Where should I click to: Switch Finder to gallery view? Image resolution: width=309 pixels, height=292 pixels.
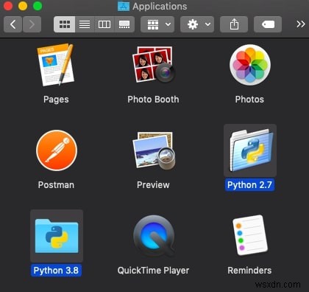coord(124,24)
